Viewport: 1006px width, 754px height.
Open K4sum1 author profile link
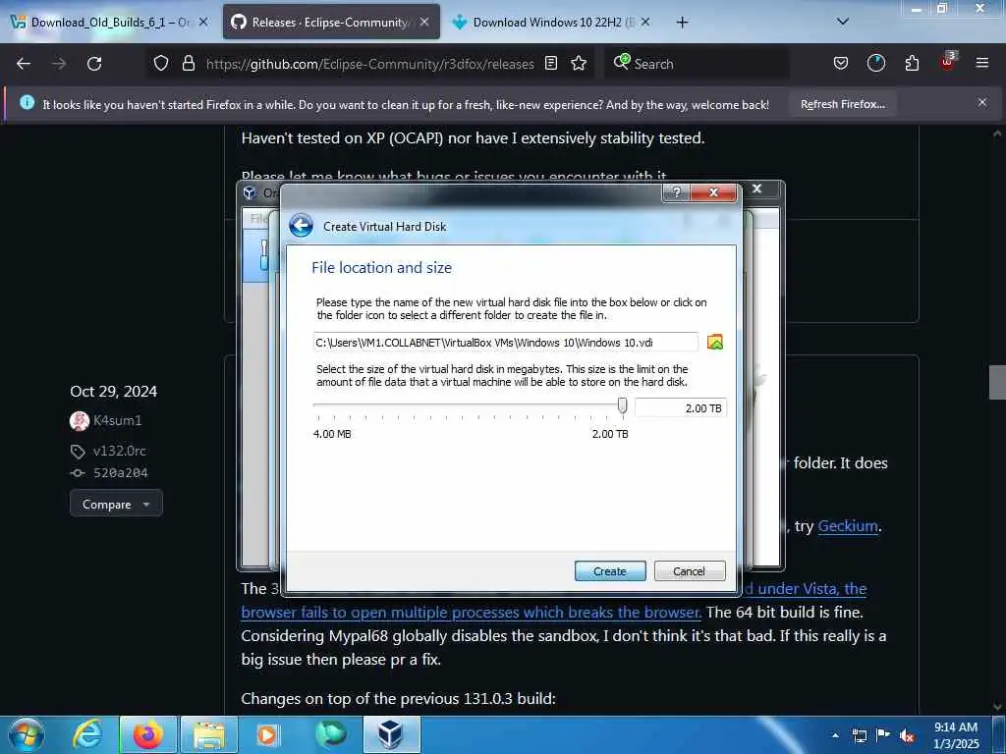[118, 420]
